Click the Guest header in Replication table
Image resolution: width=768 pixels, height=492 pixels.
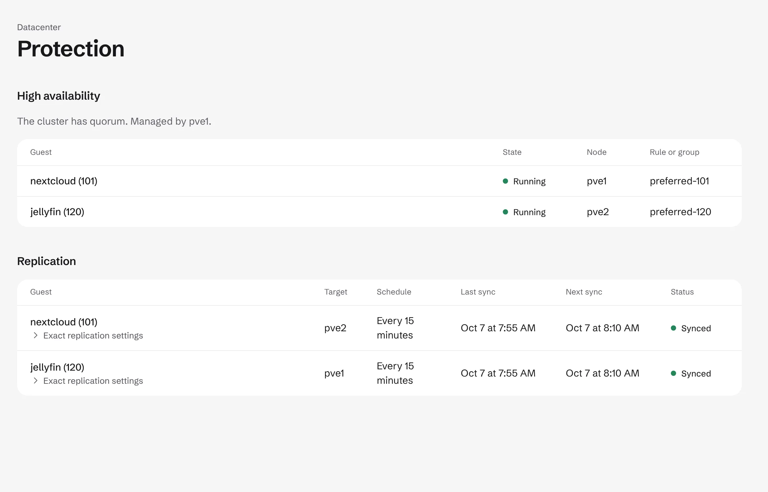coord(41,292)
